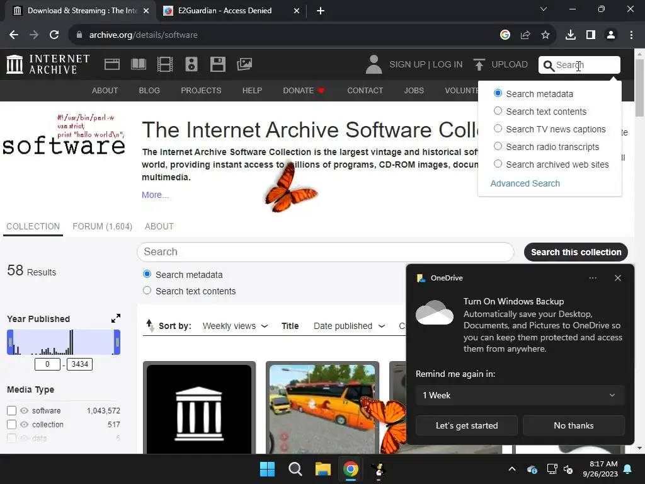
Task: Click the collection Search input field
Action: [326, 252]
